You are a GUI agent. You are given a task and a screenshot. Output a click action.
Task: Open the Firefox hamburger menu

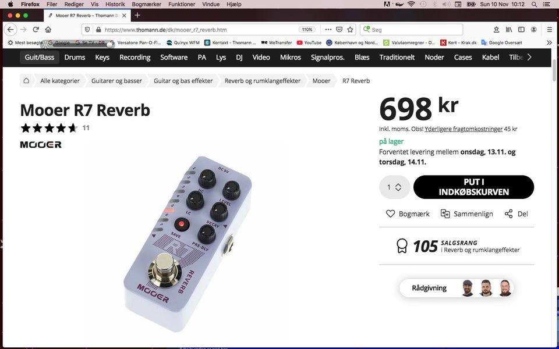tap(549, 30)
